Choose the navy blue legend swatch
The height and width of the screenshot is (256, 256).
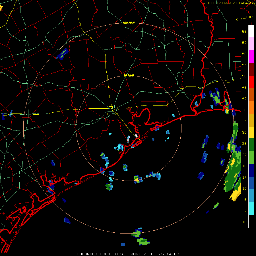tap(251, 170)
